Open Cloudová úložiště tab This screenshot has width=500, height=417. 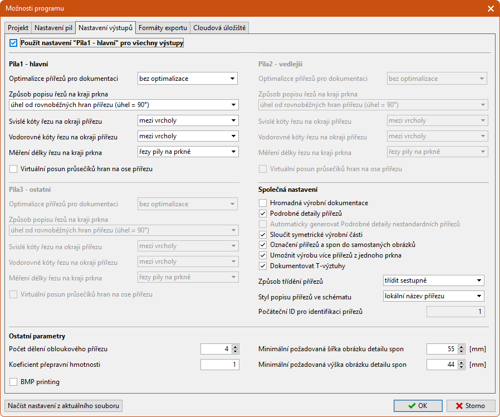click(x=219, y=27)
